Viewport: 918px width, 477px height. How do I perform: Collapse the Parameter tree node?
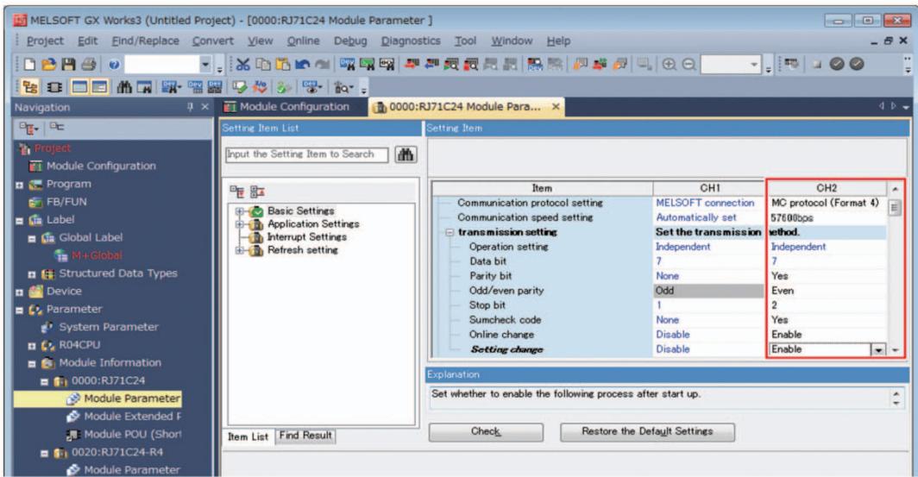tap(19, 311)
